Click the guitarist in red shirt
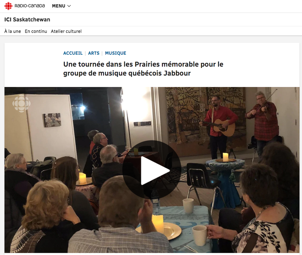 [218, 127]
